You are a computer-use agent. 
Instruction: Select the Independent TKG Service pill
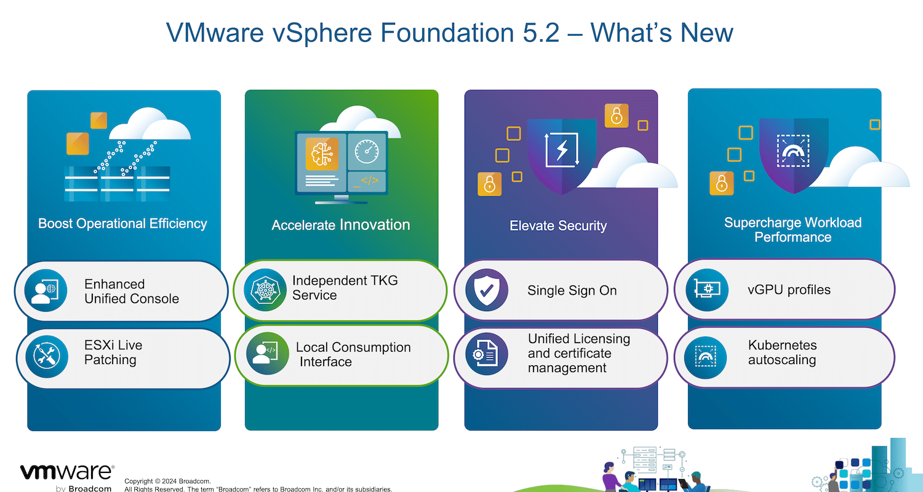(340, 290)
